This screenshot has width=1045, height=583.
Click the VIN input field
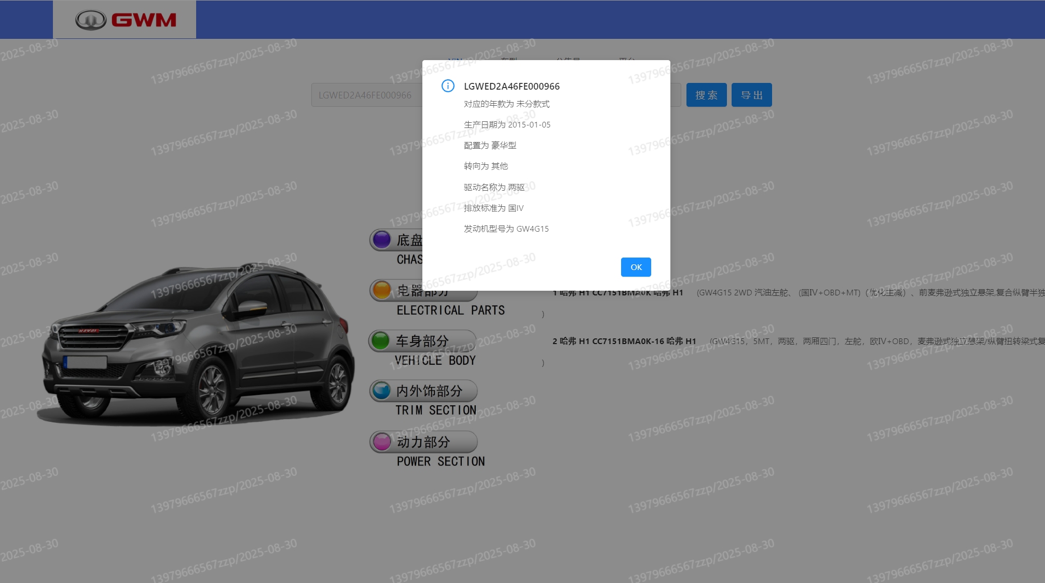point(366,95)
